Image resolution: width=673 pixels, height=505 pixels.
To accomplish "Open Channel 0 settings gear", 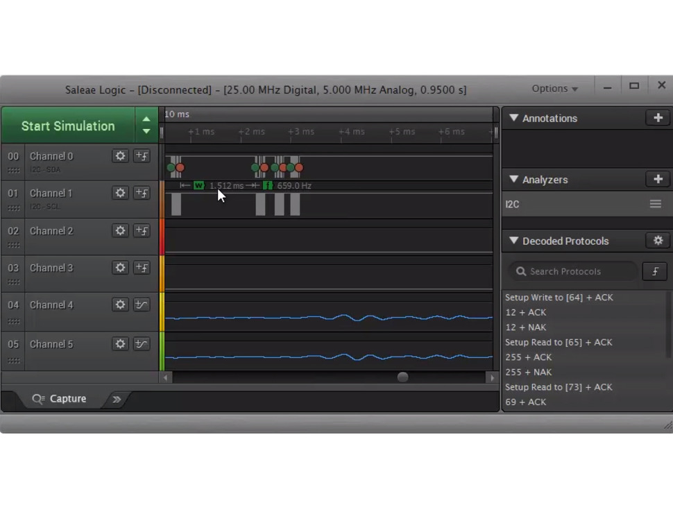I will tap(120, 156).
